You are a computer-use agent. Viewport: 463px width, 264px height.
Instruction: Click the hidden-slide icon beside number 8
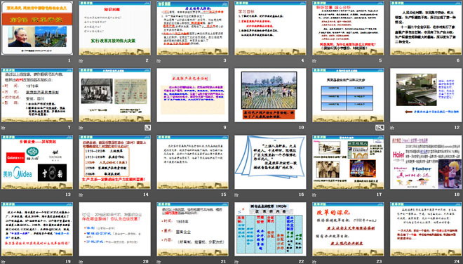147,128
